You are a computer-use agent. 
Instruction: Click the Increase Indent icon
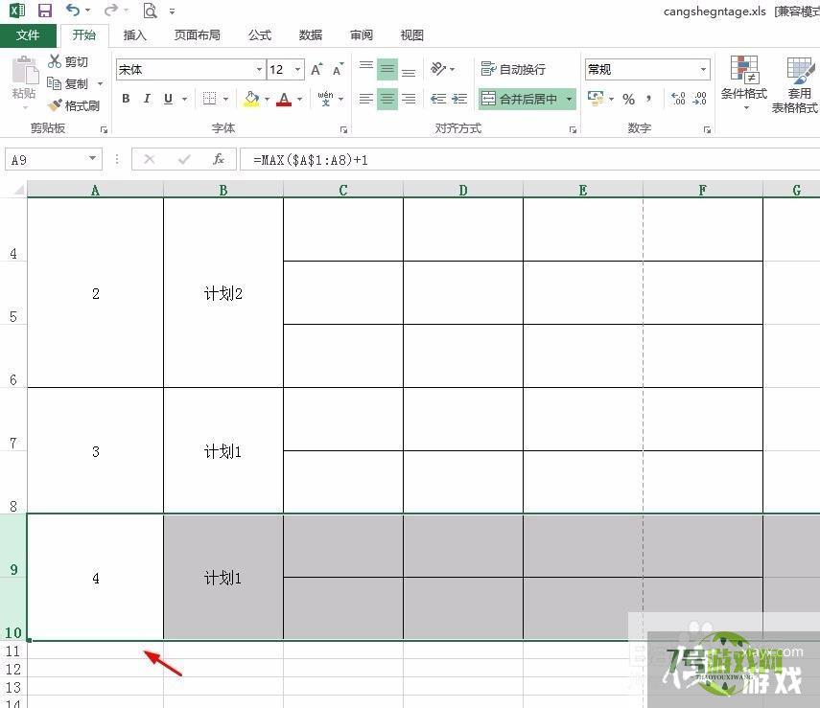459,99
